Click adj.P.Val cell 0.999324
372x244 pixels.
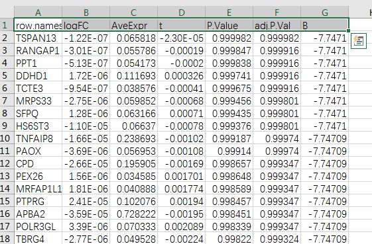(x=277, y=239)
